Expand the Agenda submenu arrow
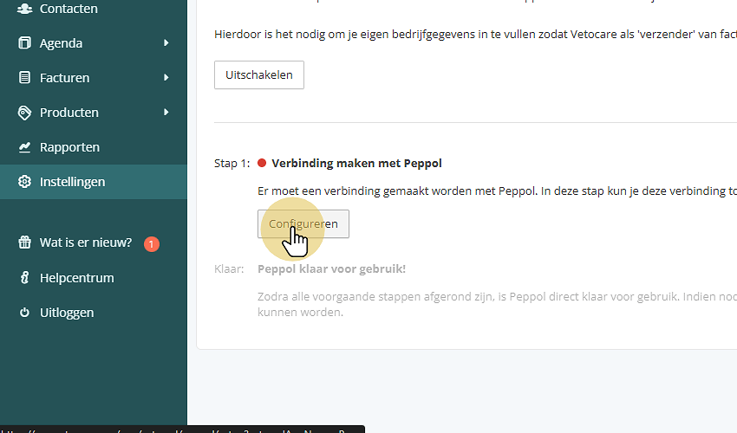The width and height of the screenshot is (737, 433). pos(166,43)
